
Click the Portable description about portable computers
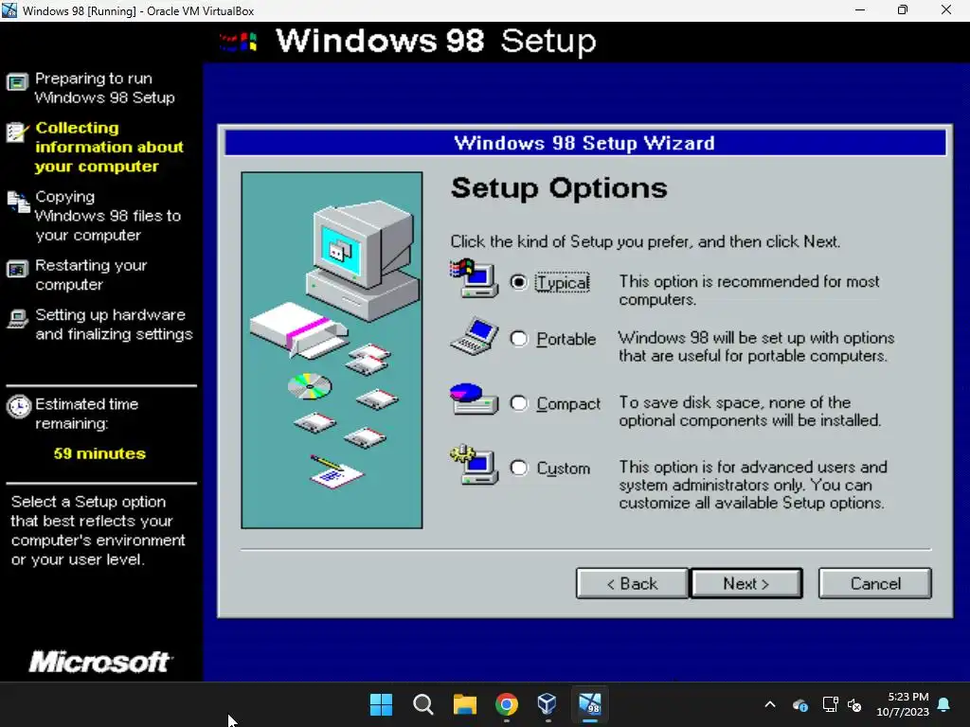(756, 346)
